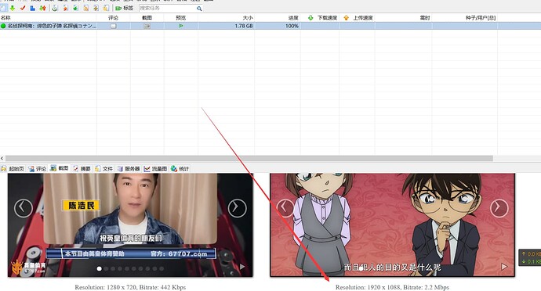Open the comment icon in the task row
The width and height of the screenshot is (541, 291).
click(x=113, y=26)
